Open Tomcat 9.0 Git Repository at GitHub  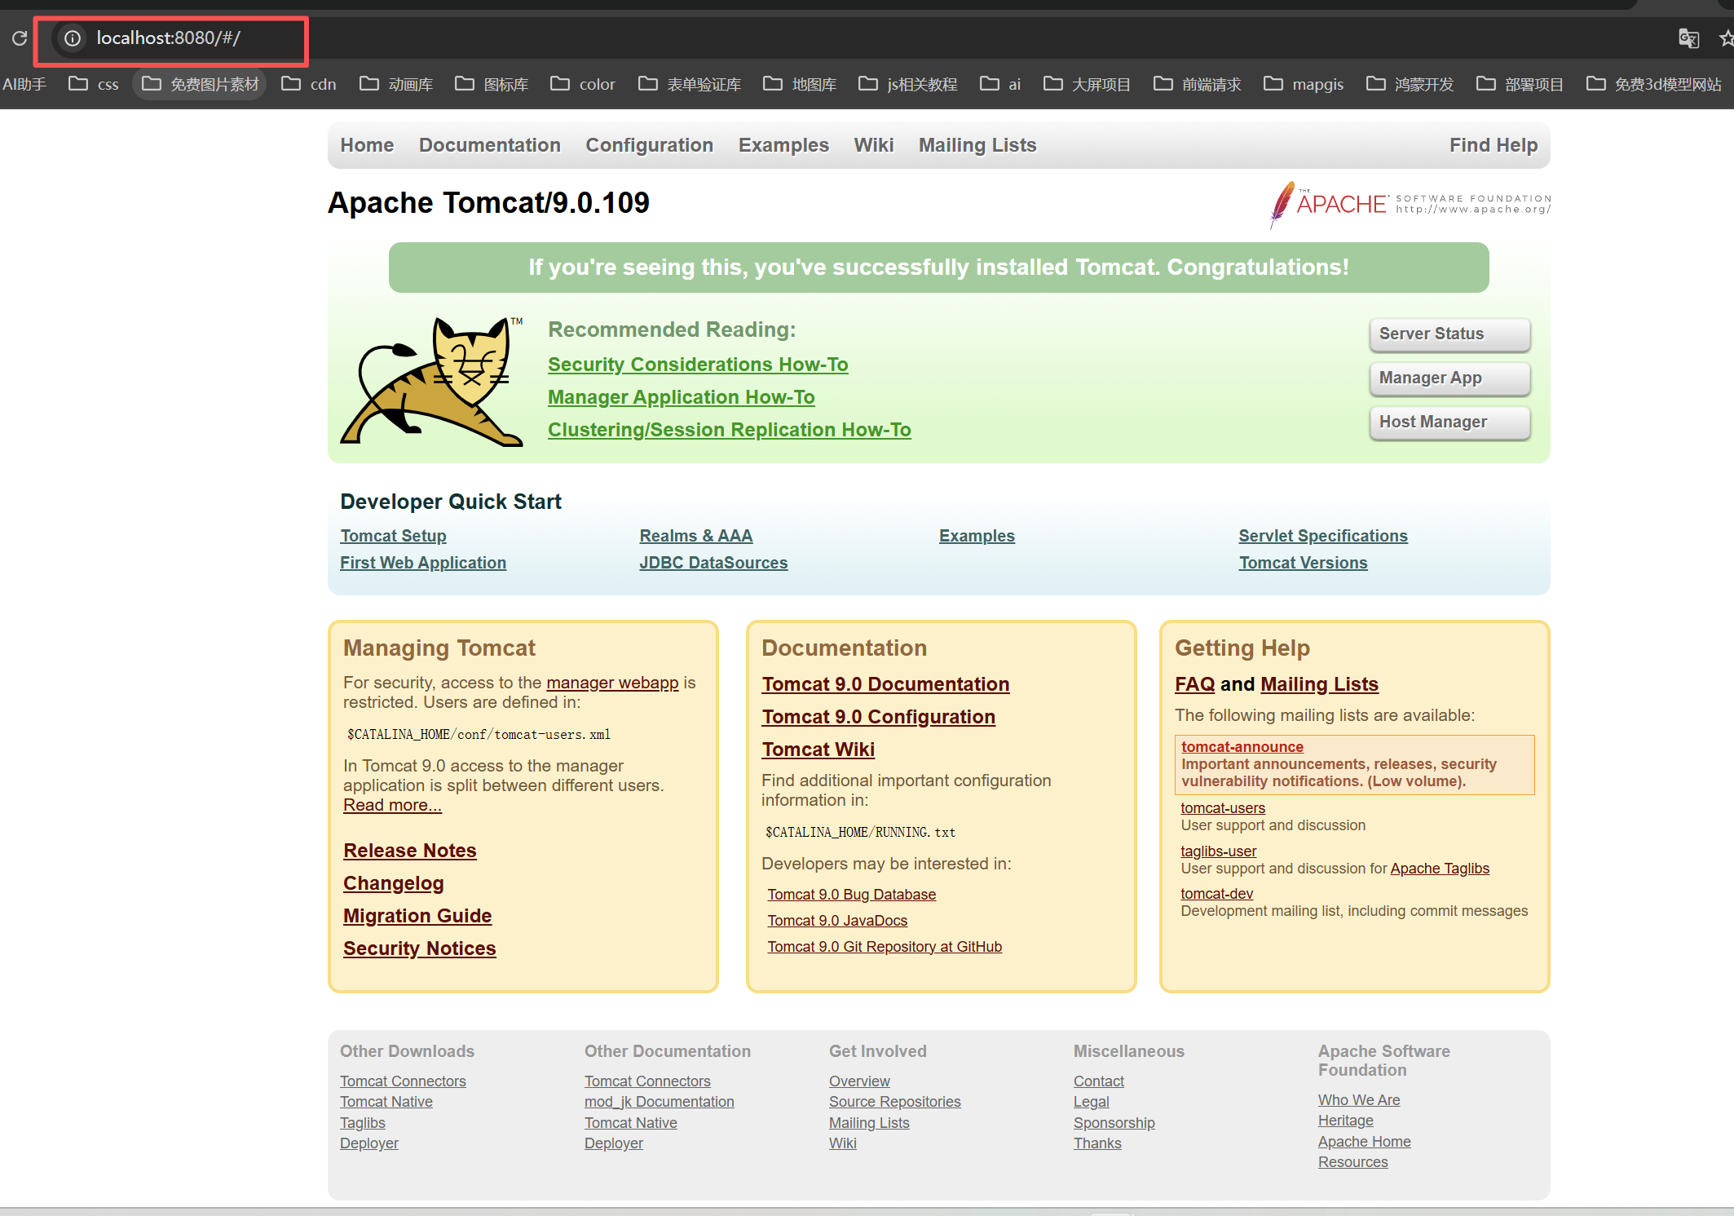point(885,947)
